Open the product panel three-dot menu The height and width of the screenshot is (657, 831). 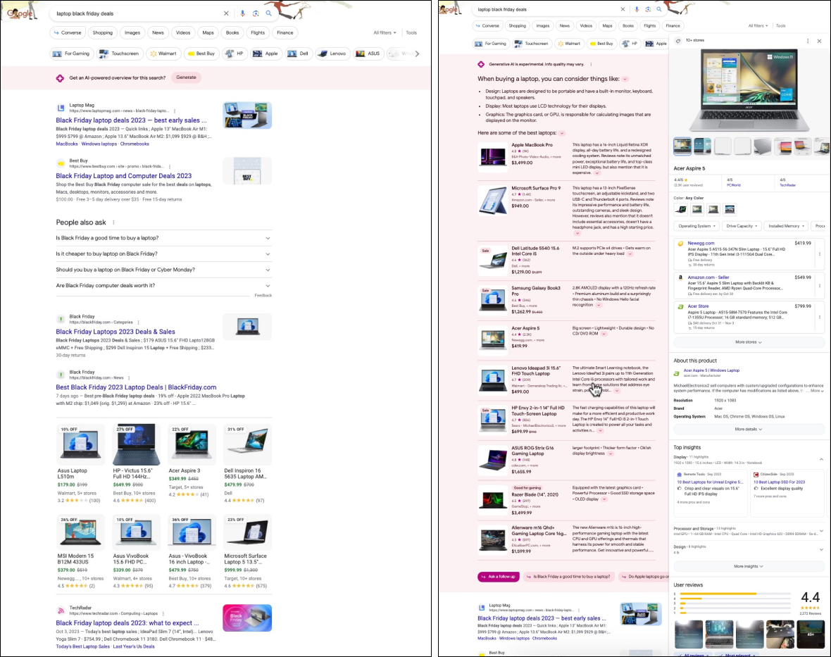click(808, 41)
